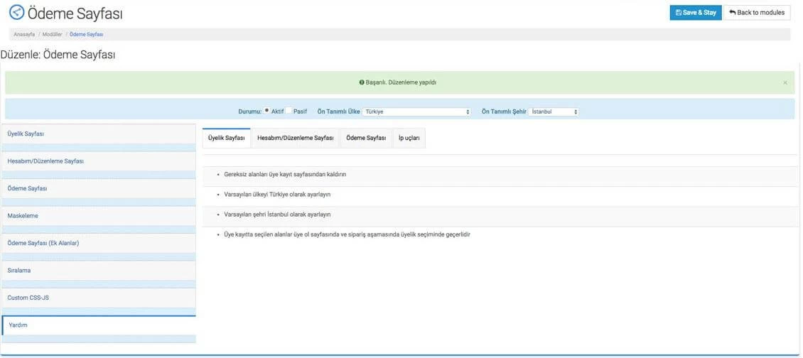803x358 pixels.
Task: Open Custom CSS-JS sidebar item
Action: point(99,298)
